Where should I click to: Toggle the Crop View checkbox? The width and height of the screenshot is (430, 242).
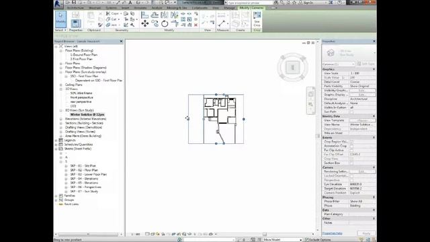point(351,159)
